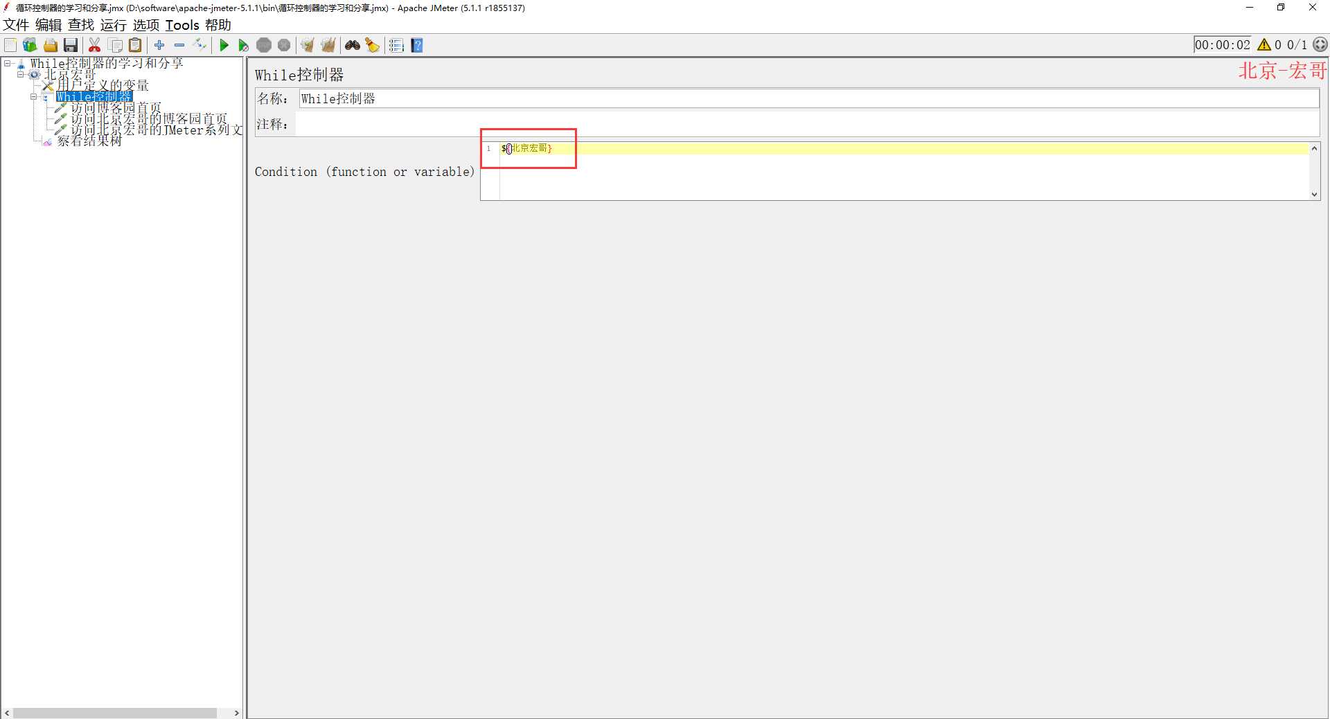
Task: Click the Open file folder icon
Action: coord(50,45)
